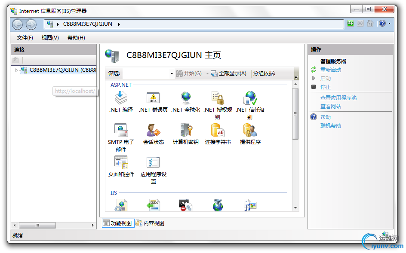The width and height of the screenshot is (406, 253).
Task: Open the .NET 编译 feature icon
Action: tap(121, 98)
